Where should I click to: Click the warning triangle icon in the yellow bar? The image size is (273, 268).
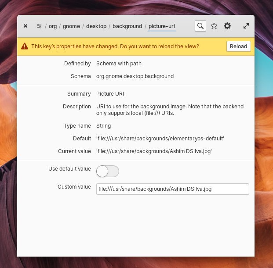tap(25, 46)
